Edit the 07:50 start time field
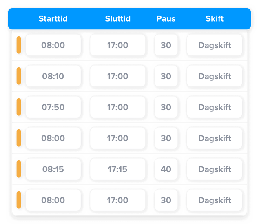The width and height of the screenshot is (259, 224). pos(53,107)
